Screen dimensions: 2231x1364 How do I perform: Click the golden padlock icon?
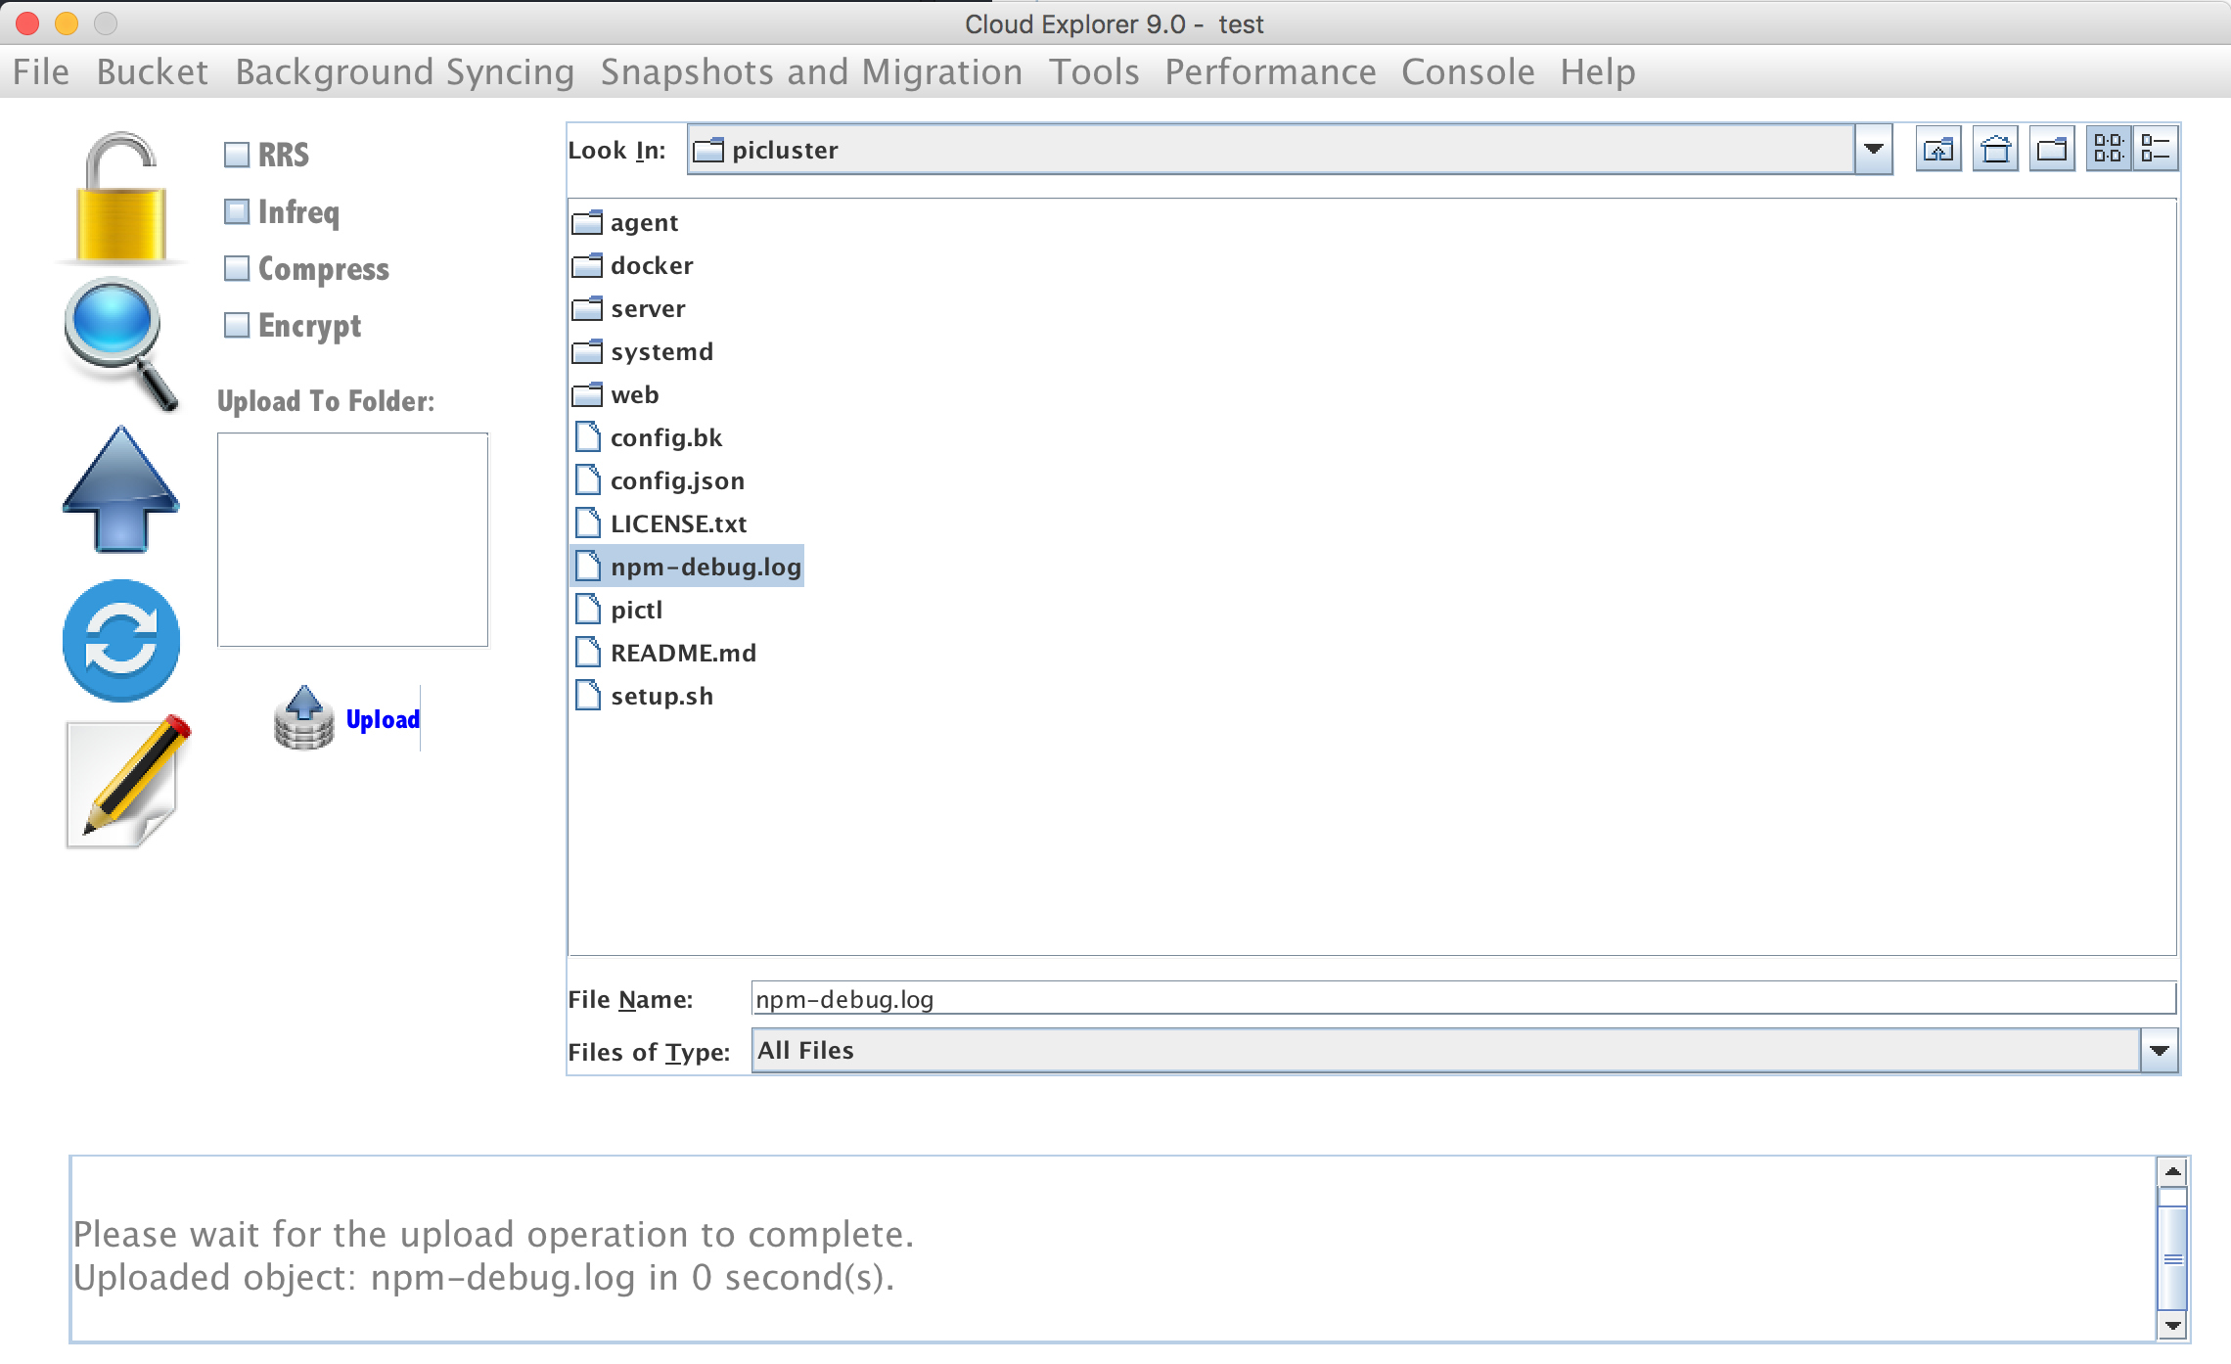(x=120, y=199)
